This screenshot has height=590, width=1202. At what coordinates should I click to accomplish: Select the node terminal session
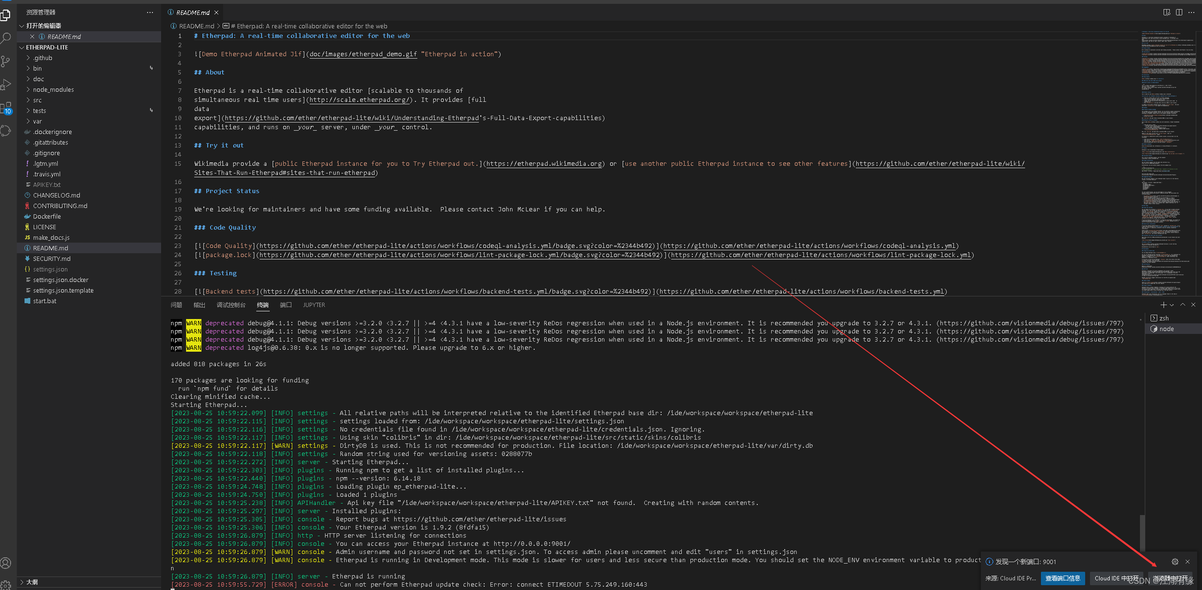tap(1173, 329)
